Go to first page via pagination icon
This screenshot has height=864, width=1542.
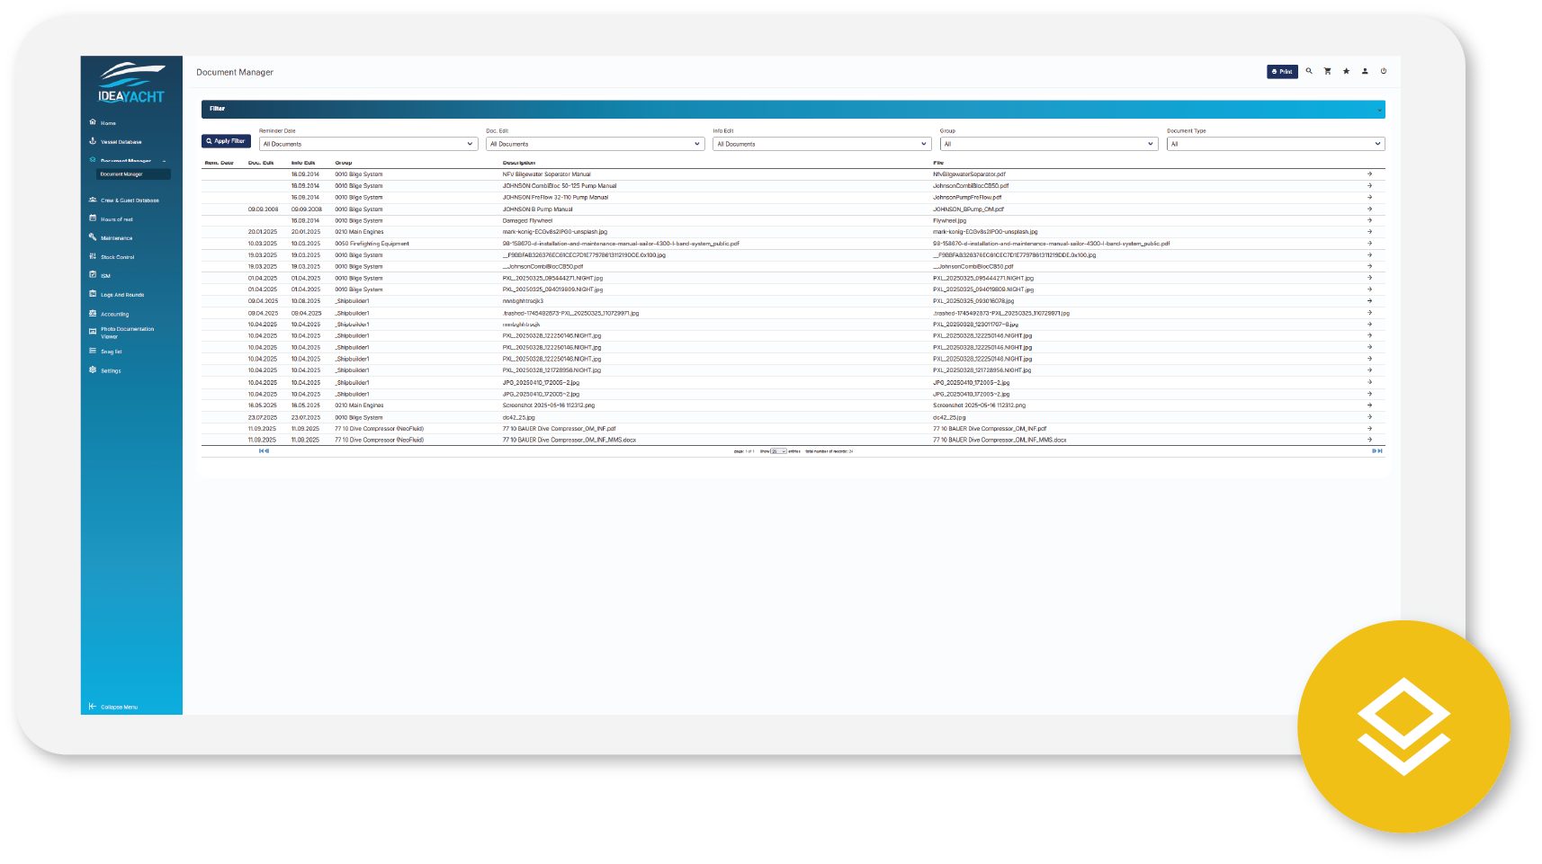coord(264,451)
